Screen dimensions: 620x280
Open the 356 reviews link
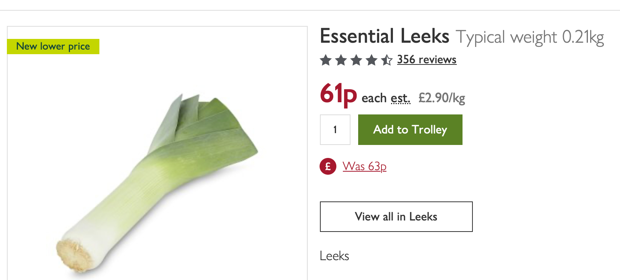pos(427,60)
